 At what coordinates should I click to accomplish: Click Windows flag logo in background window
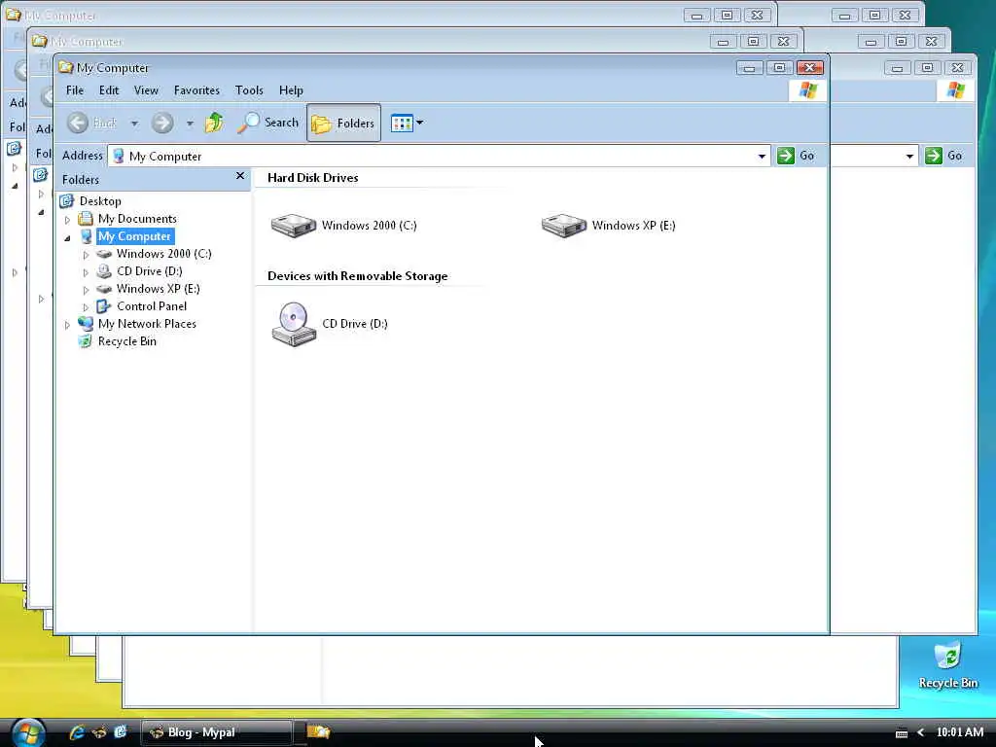tap(956, 90)
